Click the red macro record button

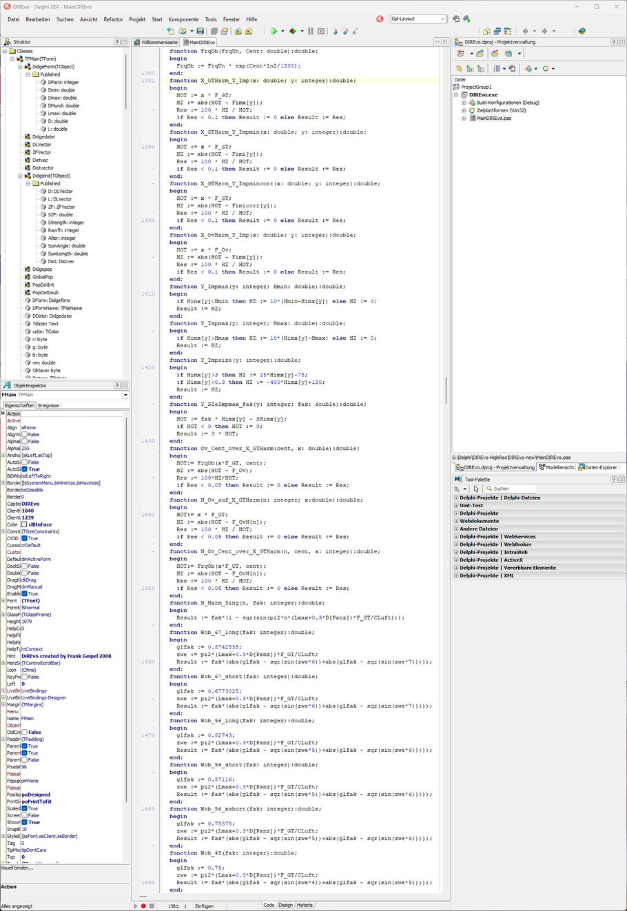coord(143,905)
